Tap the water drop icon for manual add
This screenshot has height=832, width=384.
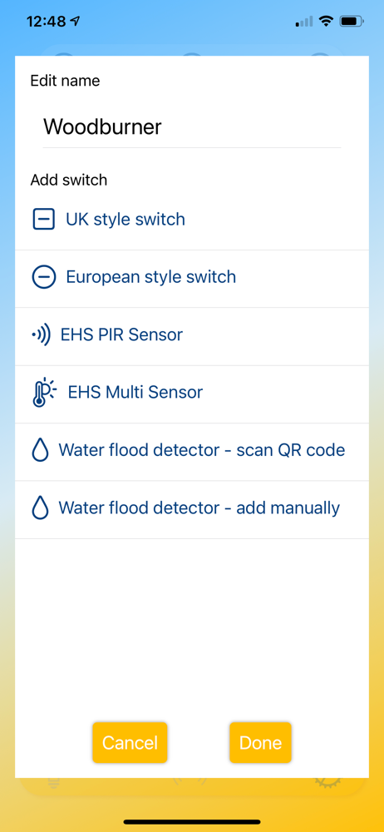(40, 509)
